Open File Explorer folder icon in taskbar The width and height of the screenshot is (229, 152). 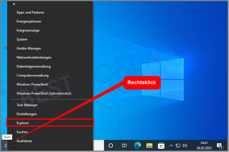149,146
